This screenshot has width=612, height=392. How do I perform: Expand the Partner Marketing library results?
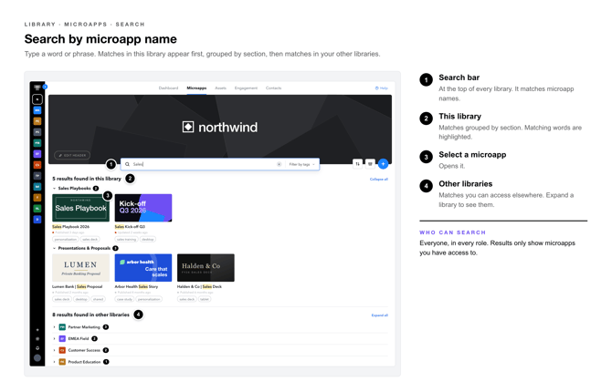coord(54,327)
